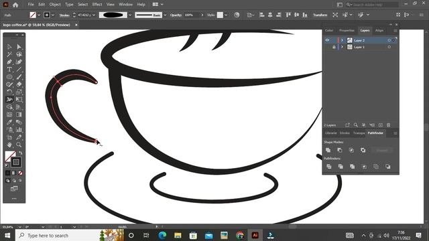Viewport: 429px width, 241px height.
Task: Open stroke color dropdown arrow
Action: 53,15
